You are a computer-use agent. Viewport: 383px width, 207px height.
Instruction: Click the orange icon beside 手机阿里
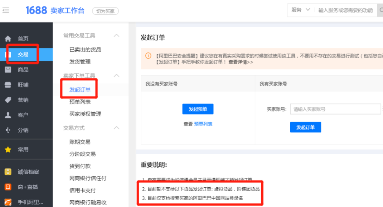point(8,202)
